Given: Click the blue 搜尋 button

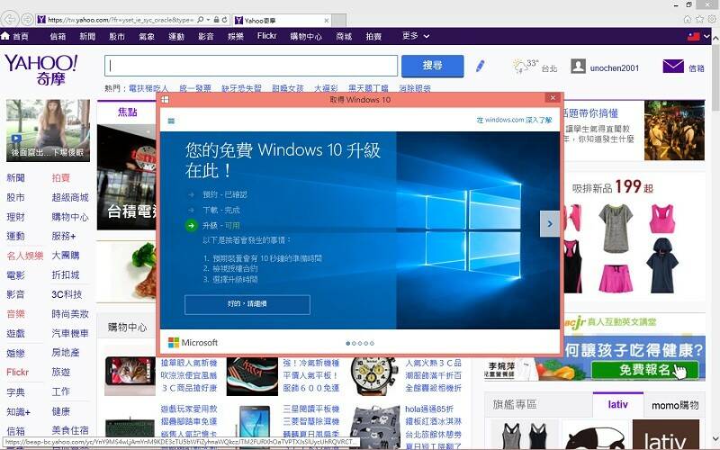Looking at the screenshot, I should 432,66.
